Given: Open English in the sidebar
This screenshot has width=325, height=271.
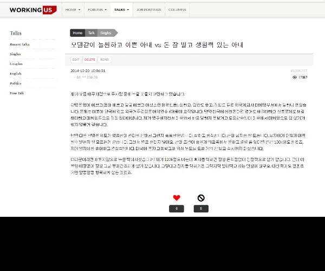Looking at the screenshot, I should [x=16, y=74].
